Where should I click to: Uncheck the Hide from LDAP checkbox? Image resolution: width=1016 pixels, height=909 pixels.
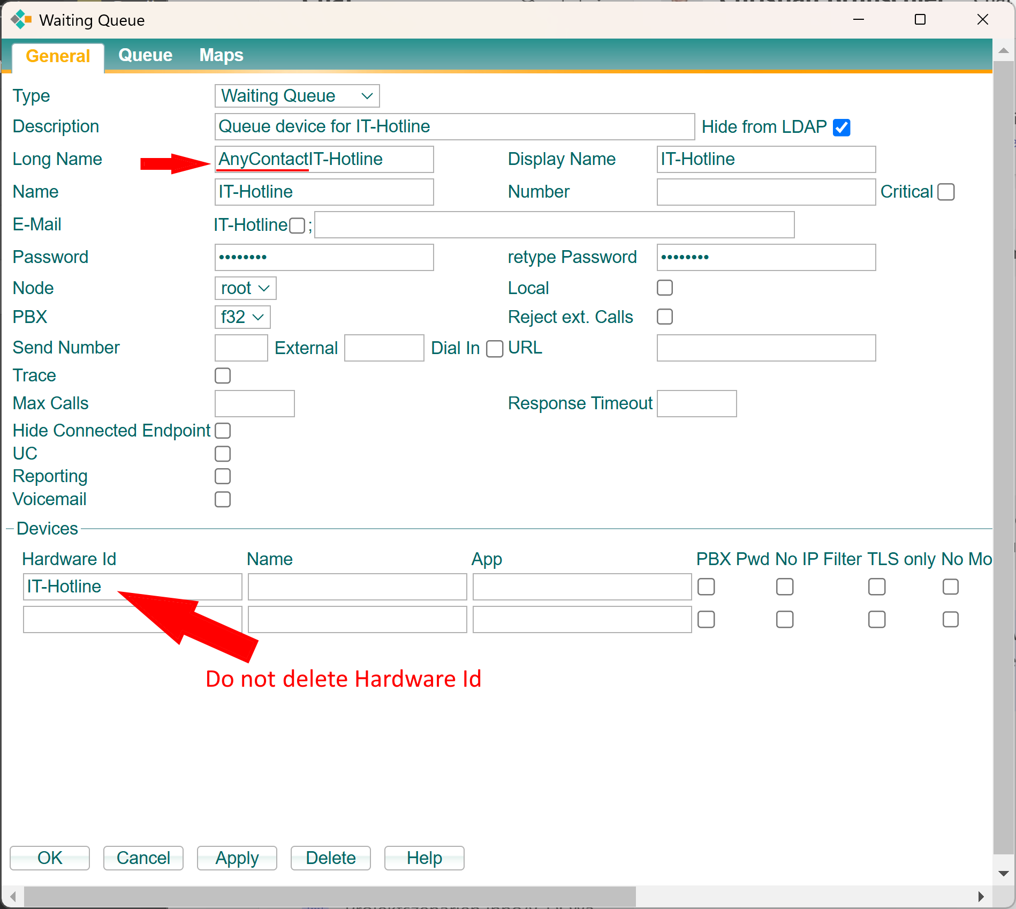[841, 127]
